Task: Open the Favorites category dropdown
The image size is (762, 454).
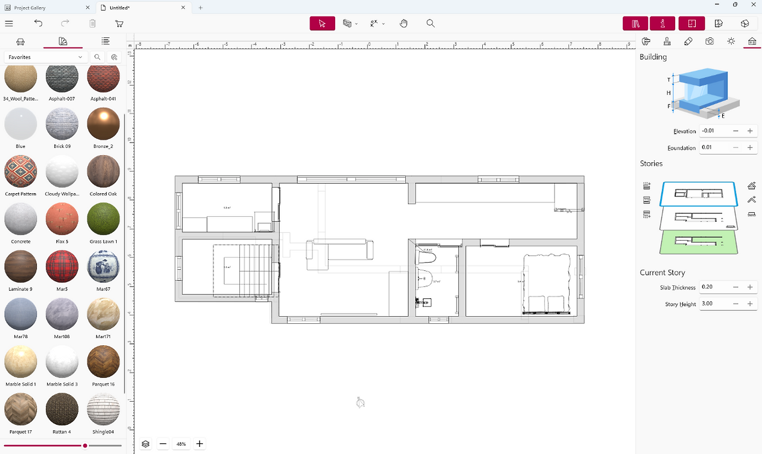Action: [x=46, y=57]
